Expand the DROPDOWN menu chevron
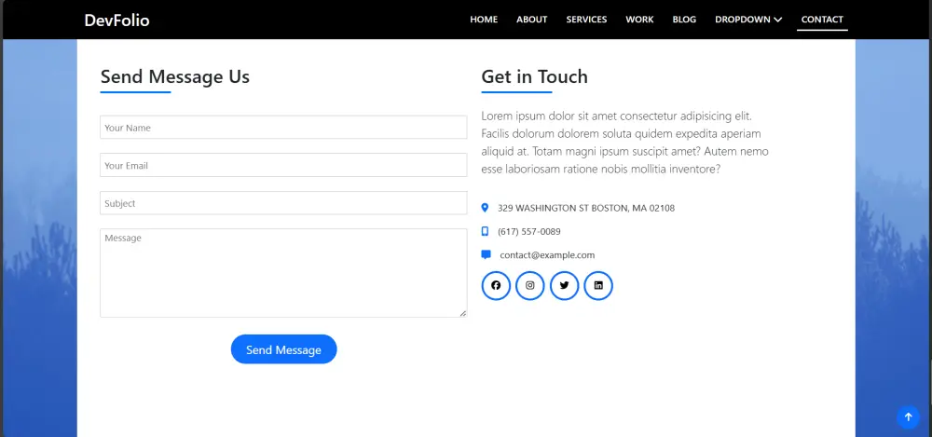932x437 pixels. pos(777,20)
